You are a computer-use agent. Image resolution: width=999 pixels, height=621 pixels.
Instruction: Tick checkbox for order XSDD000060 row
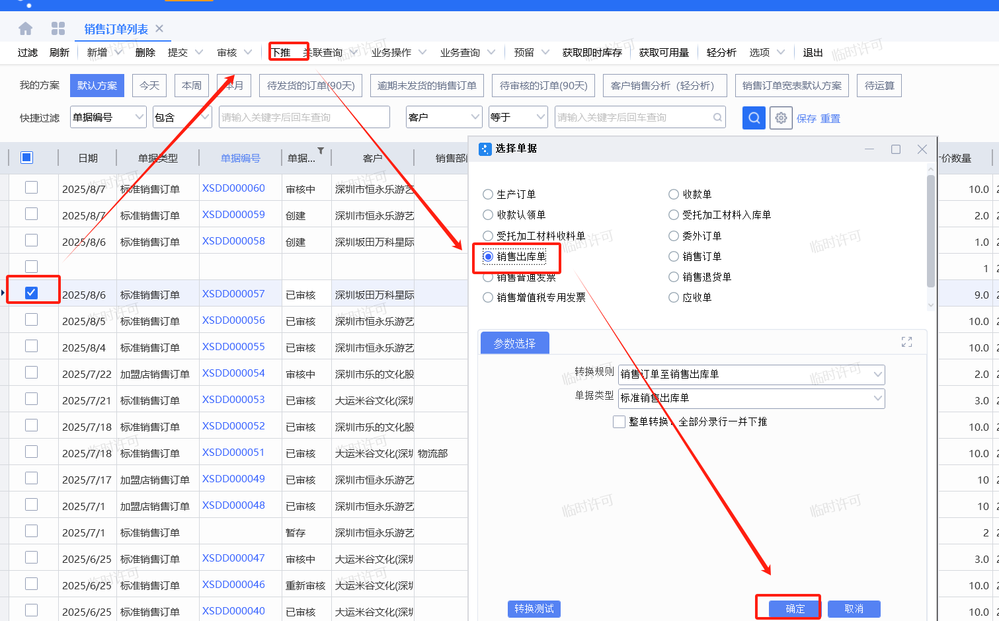(31, 188)
